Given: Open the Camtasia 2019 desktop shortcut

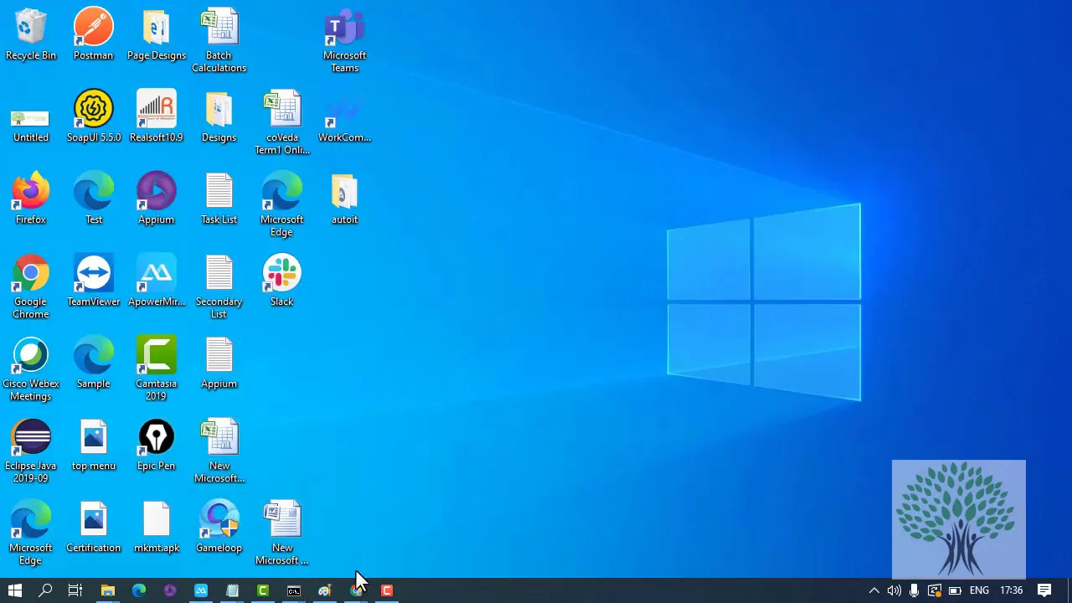Looking at the screenshot, I should coord(157,369).
